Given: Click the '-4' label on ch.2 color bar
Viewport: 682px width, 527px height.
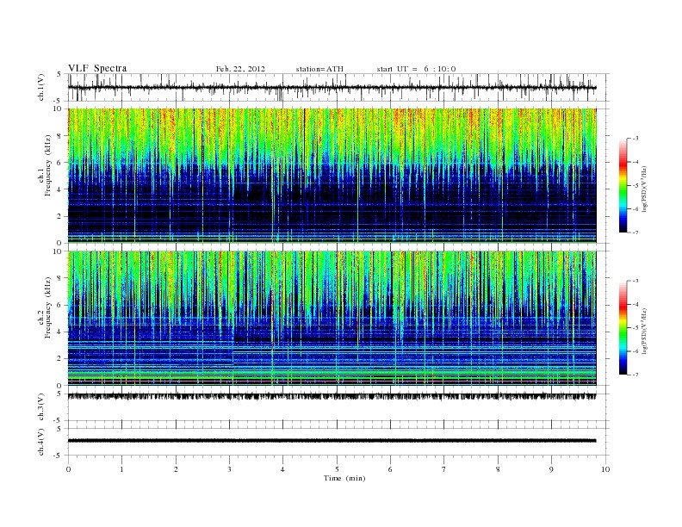Looking at the screenshot, I should (x=635, y=304).
